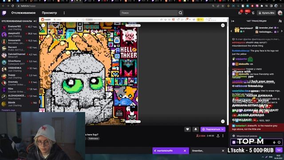Show previous gifters with left chevron
This screenshot has height=160, width=284.
[231, 31]
